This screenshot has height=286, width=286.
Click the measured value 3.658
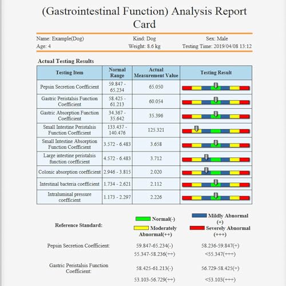coord(156,144)
